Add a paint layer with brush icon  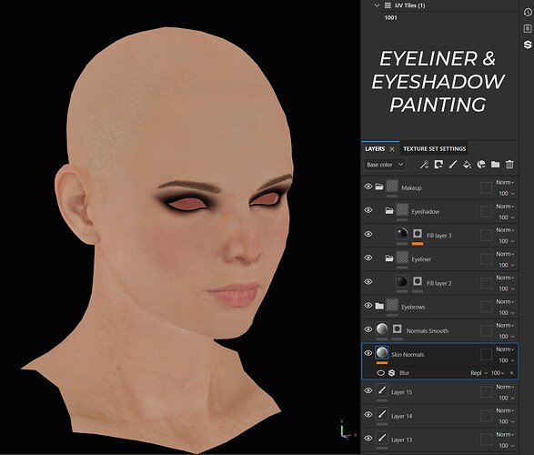[453, 165]
